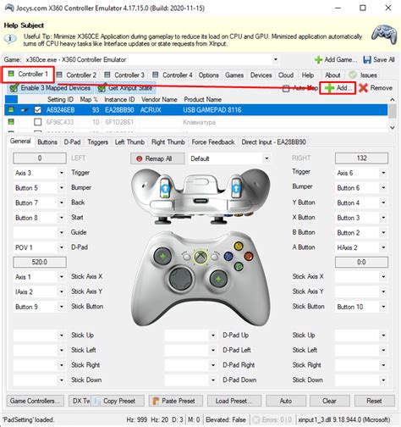Viewport: 401px width, 427px height.
Task: Click the Enable 3 Mapped Devices checkmark icon
Action: (x=14, y=88)
